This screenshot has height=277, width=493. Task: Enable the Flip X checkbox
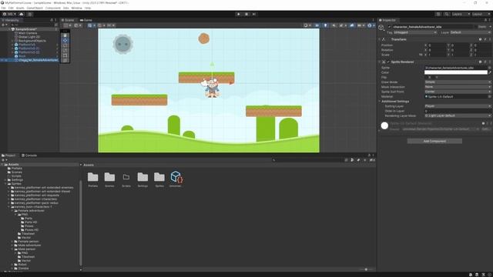426,77
